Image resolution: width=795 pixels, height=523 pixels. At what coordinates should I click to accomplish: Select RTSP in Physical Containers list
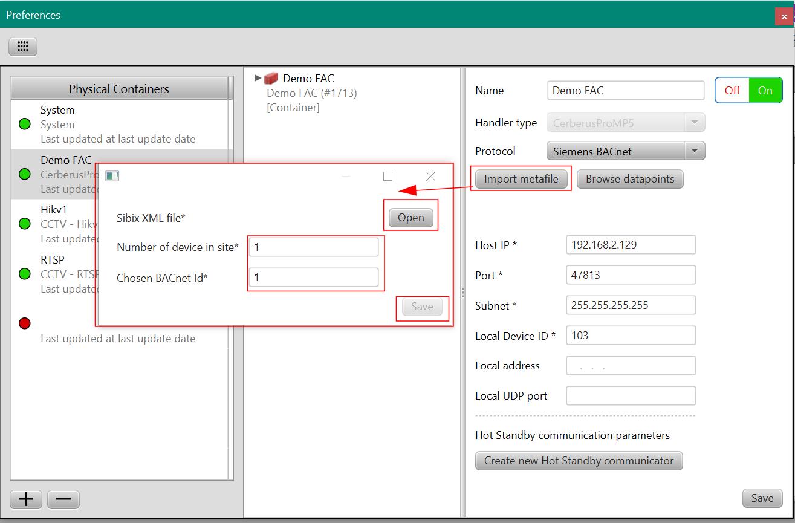coord(53,260)
